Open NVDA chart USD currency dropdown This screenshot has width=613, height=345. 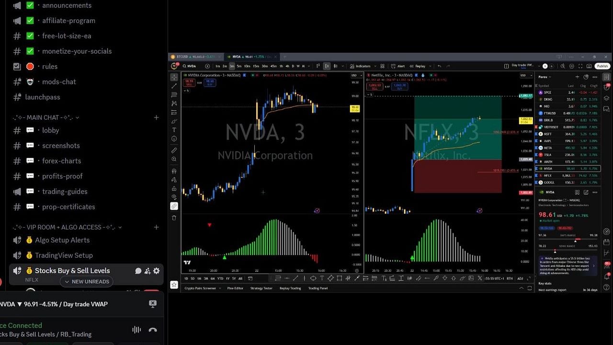355,75
